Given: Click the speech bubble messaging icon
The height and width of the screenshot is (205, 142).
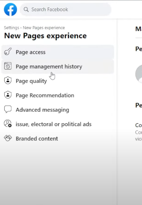Looking at the screenshot, I should point(8,109).
